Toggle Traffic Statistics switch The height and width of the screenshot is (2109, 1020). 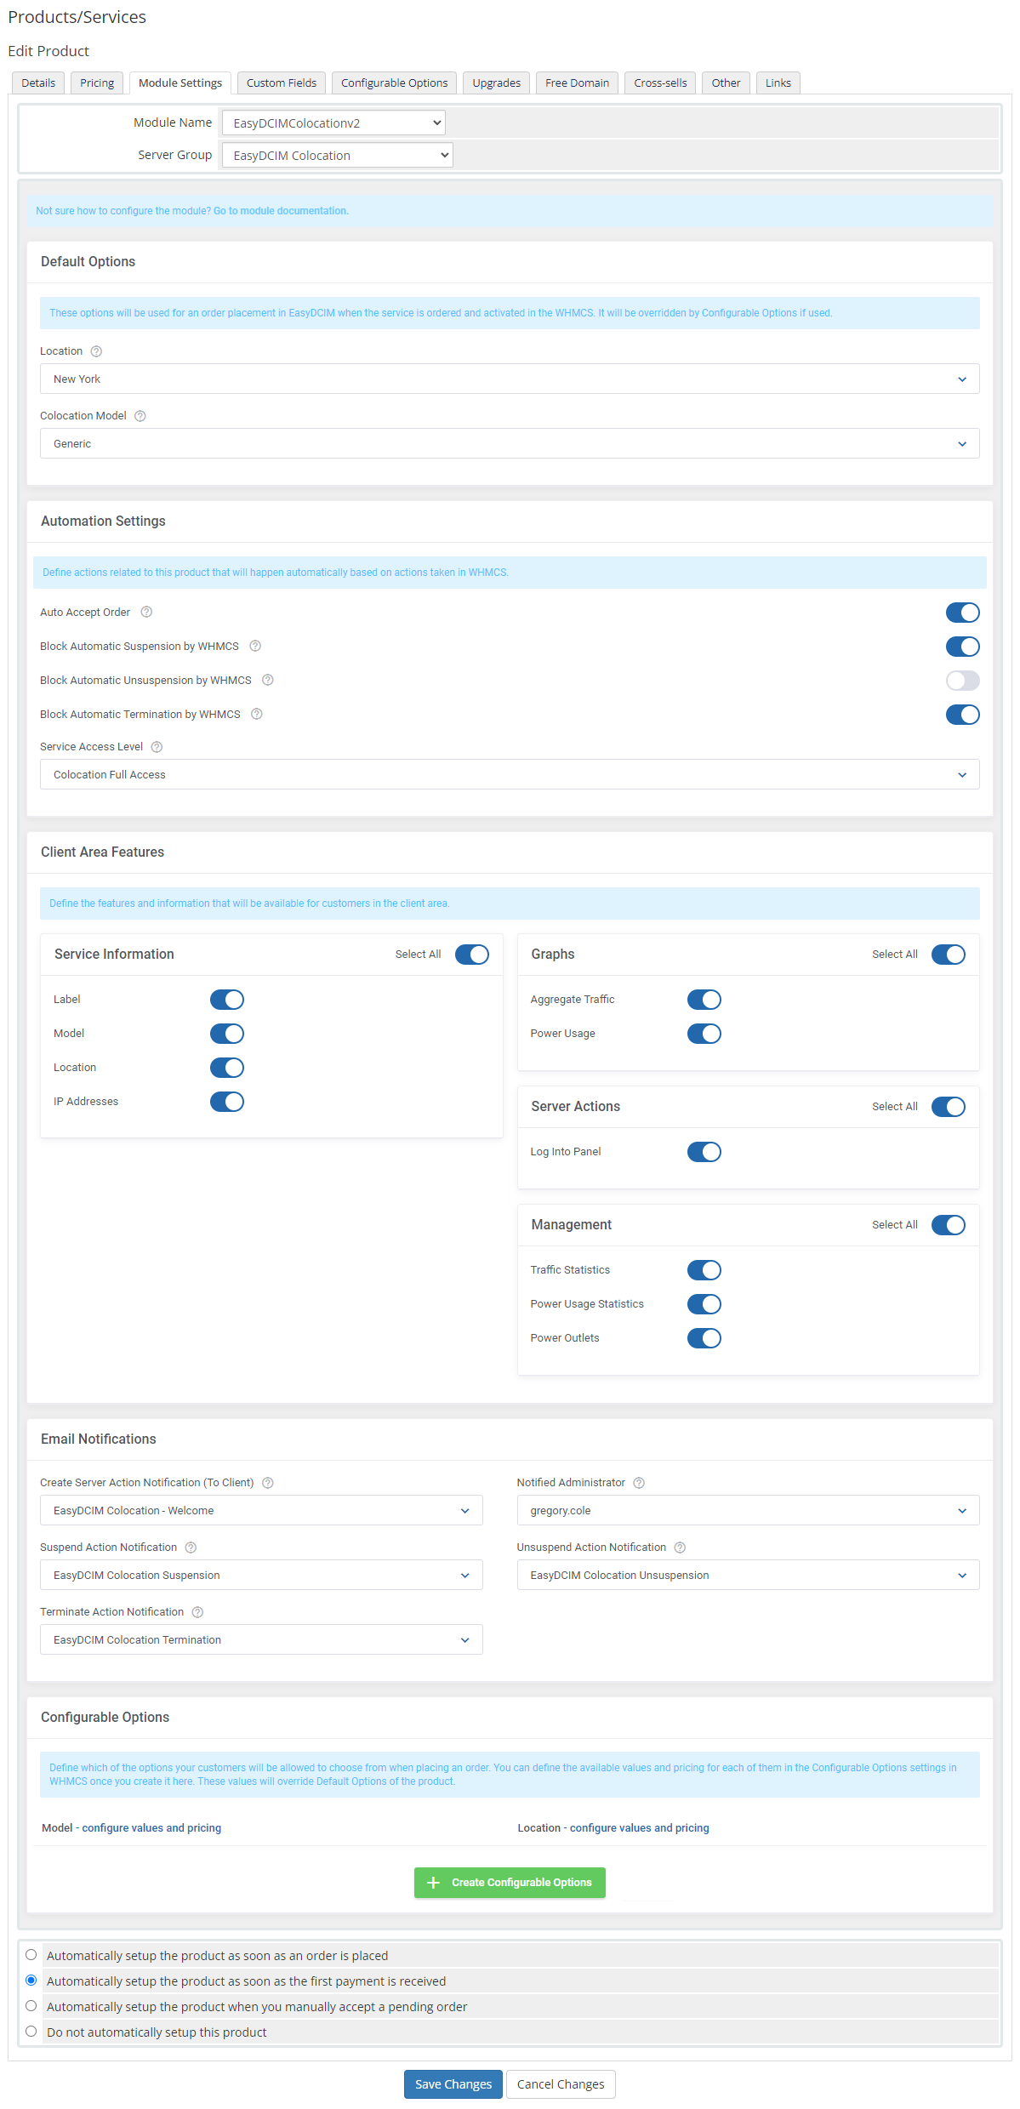click(704, 1270)
